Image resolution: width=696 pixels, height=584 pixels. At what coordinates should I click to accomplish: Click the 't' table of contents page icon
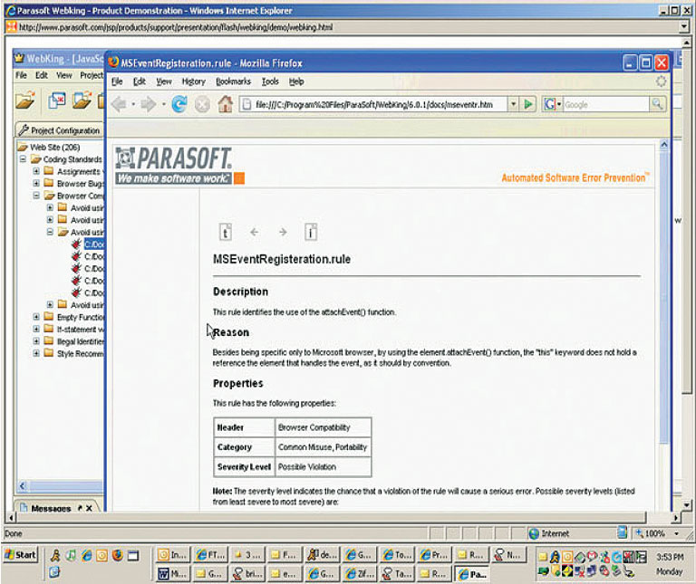[226, 232]
